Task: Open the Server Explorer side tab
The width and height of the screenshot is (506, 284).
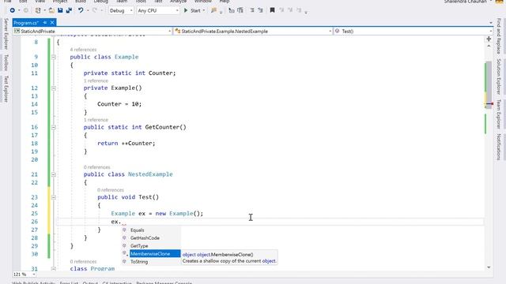Action: pyautogui.click(x=6, y=34)
